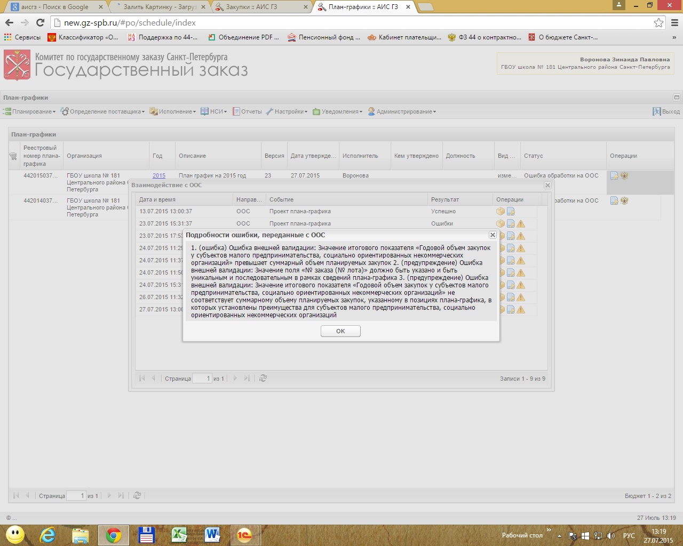The image size is (683, 546).
Task: Click the document icon in the 442015037 plan row
Action: point(614,175)
